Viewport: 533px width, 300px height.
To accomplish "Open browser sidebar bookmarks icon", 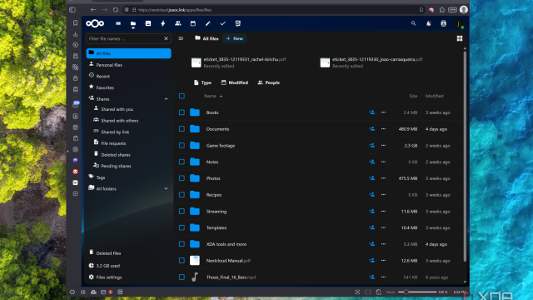I will click(76, 22).
